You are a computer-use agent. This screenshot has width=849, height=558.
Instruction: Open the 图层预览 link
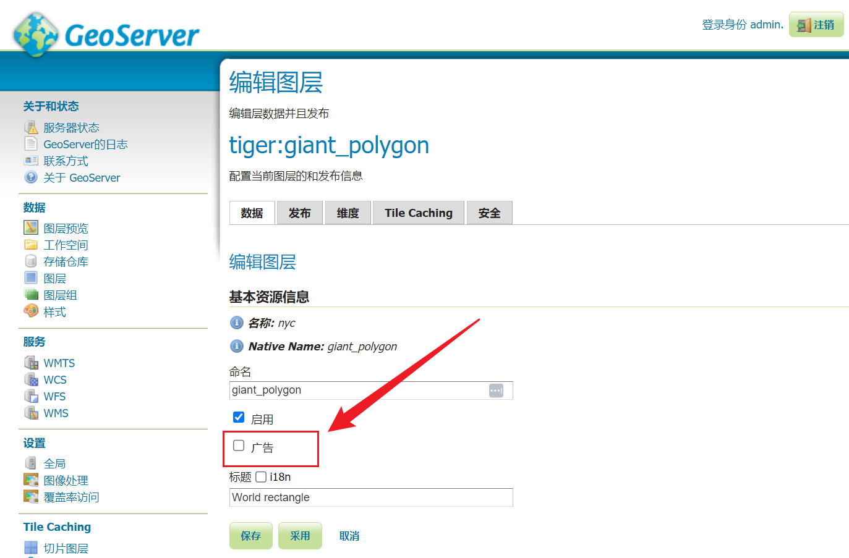[66, 229]
